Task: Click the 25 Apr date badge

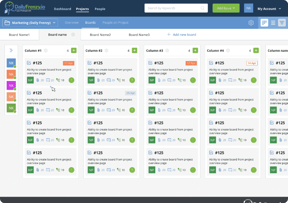Action: coord(131,93)
